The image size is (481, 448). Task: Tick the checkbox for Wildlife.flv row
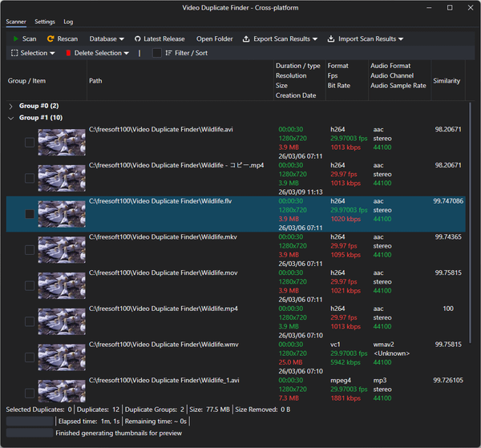point(30,214)
